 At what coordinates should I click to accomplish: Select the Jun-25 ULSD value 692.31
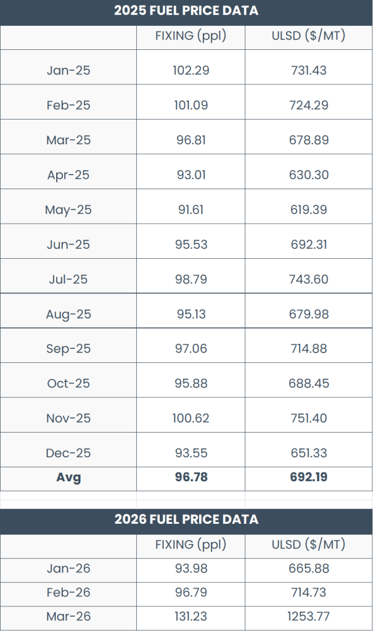308,245
